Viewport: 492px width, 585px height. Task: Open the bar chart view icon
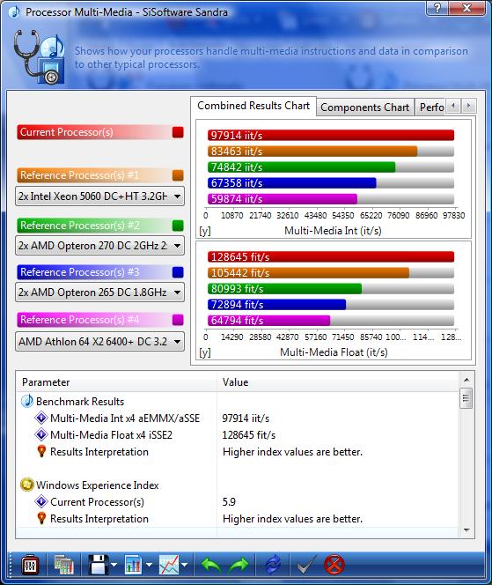pyautogui.click(x=134, y=565)
